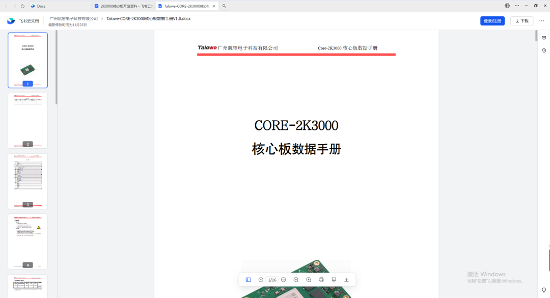Print the document via printer icon
The image size is (550, 298).
click(x=321, y=280)
